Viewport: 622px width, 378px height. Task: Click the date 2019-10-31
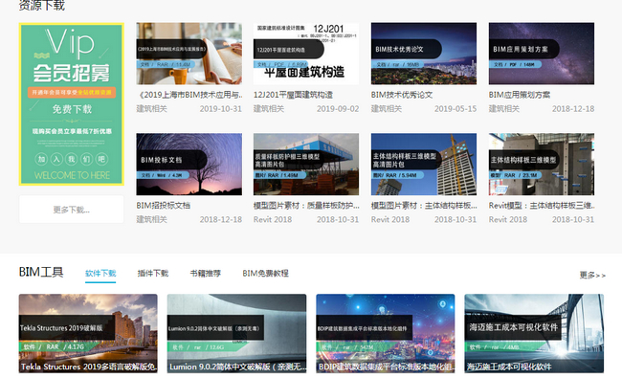(220, 109)
